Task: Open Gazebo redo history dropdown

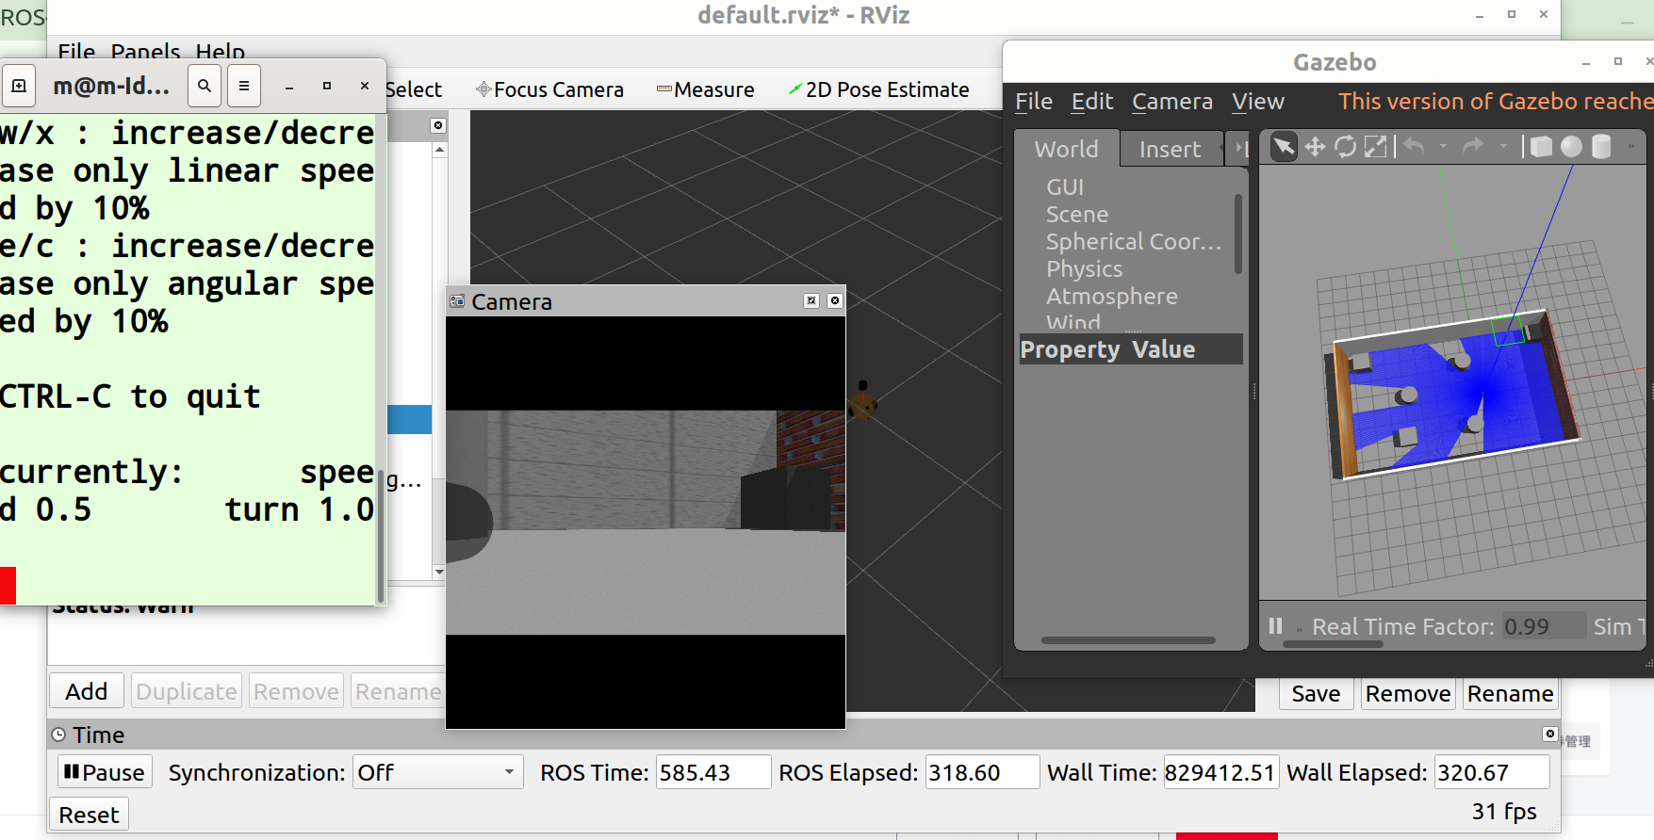Action: [x=1503, y=147]
